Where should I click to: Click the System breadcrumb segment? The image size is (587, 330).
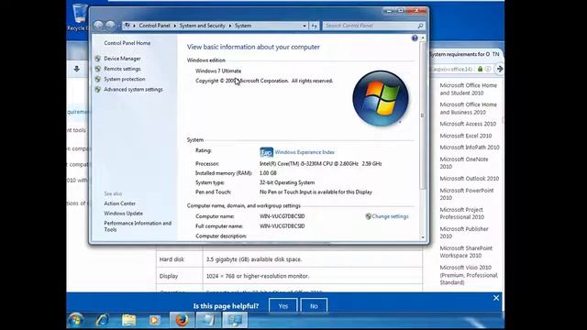pyautogui.click(x=243, y=26)
